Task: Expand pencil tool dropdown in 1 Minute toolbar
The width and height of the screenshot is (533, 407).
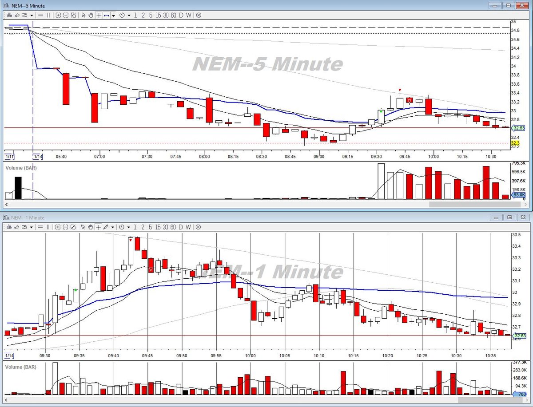Action: click(x=113, y=228)
